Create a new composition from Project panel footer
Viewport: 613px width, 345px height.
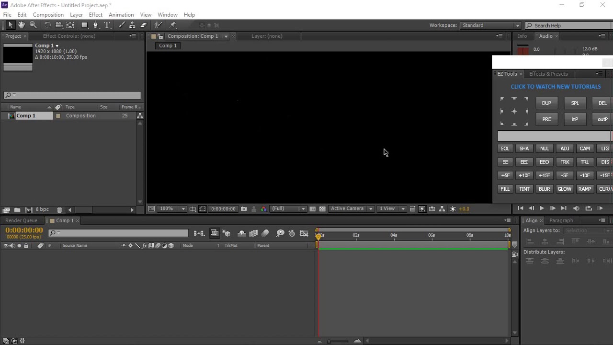pos(29,210)
